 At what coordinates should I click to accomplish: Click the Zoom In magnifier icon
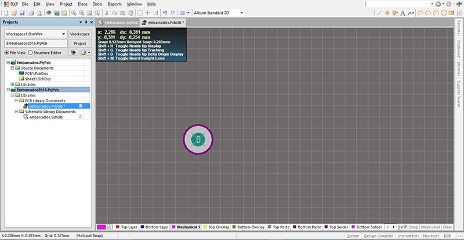point(74,12)
